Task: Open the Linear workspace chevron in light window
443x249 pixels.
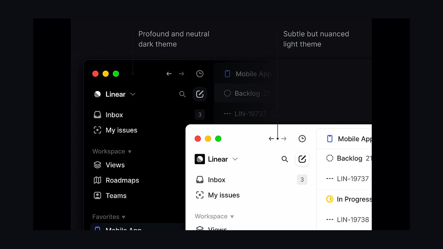Action: tap(235, 159)
